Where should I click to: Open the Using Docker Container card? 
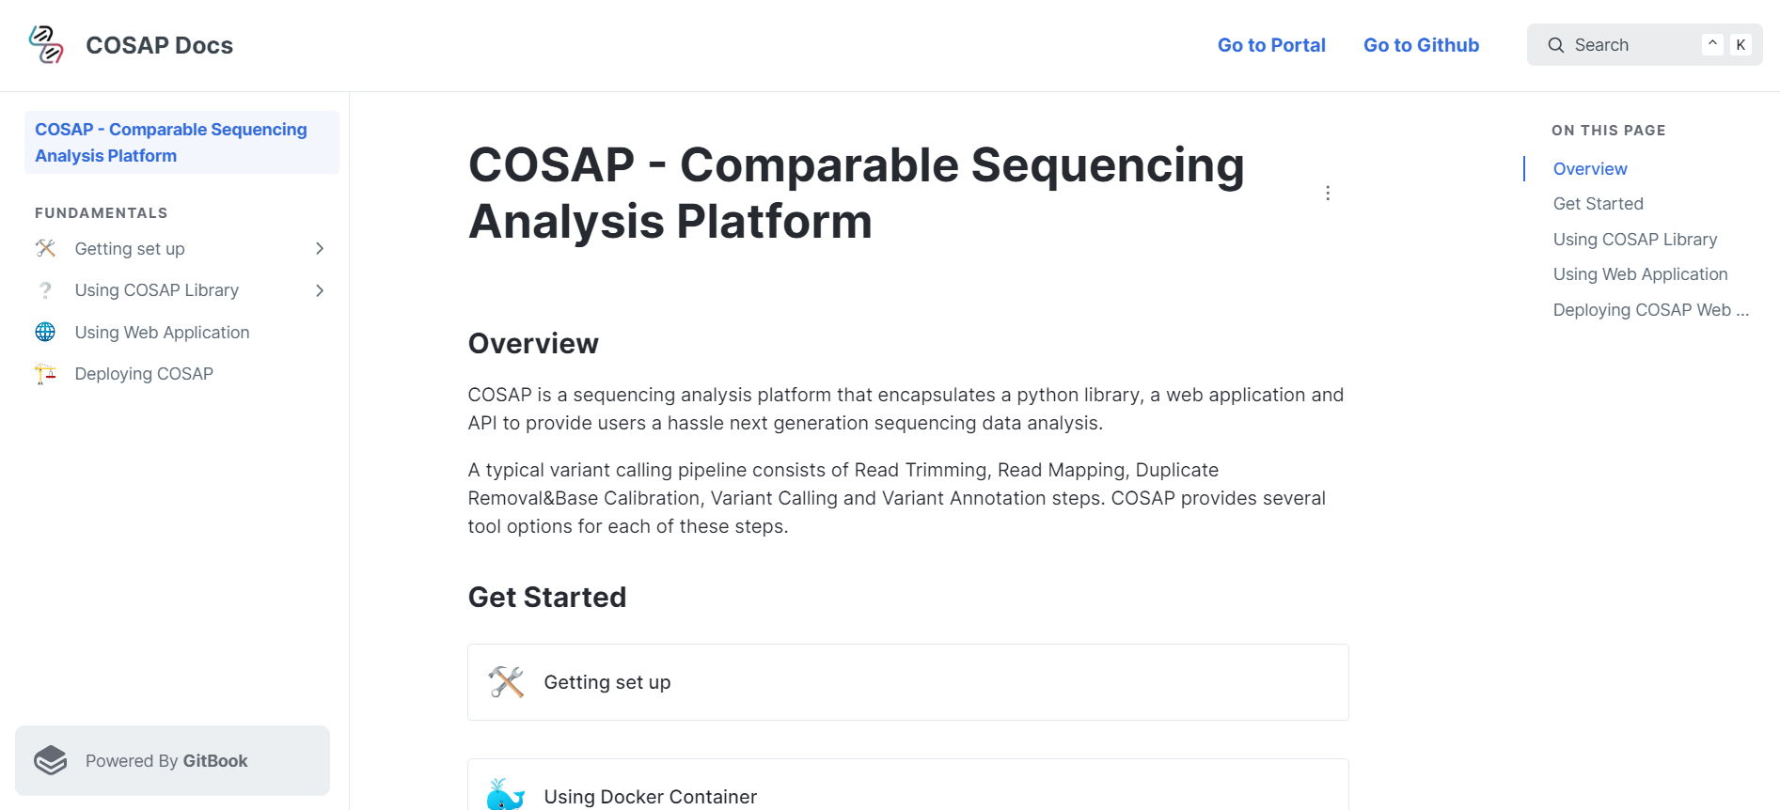[x=907, y=786]
